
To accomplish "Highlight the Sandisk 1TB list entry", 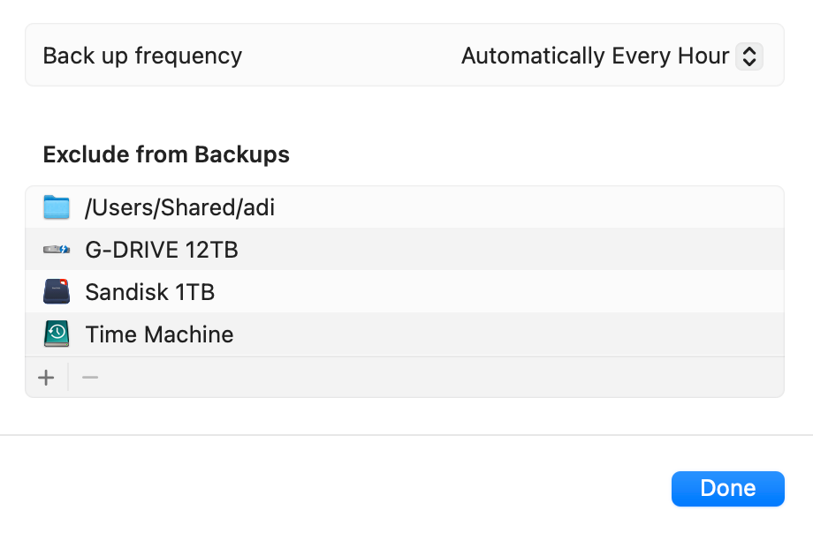I will click(149, 292).
